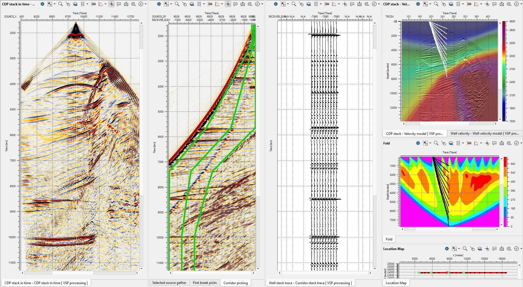523x287 pixels.
Task: Toggle crosshair cursor in source gather panel
Action: pyautogui.click(x=228, y=4)
